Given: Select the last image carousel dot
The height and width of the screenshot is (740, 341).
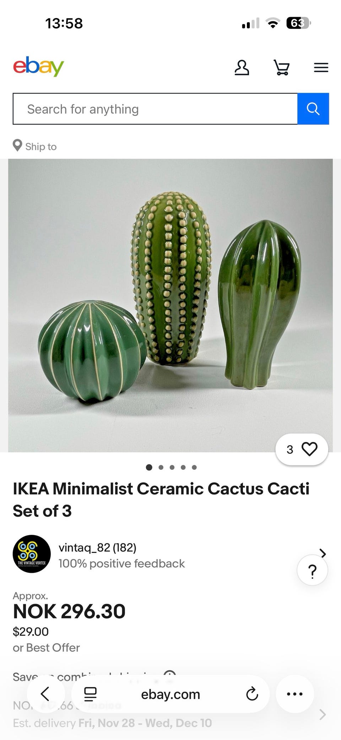Looking at the screenshot, I should (x=194, y=467).
